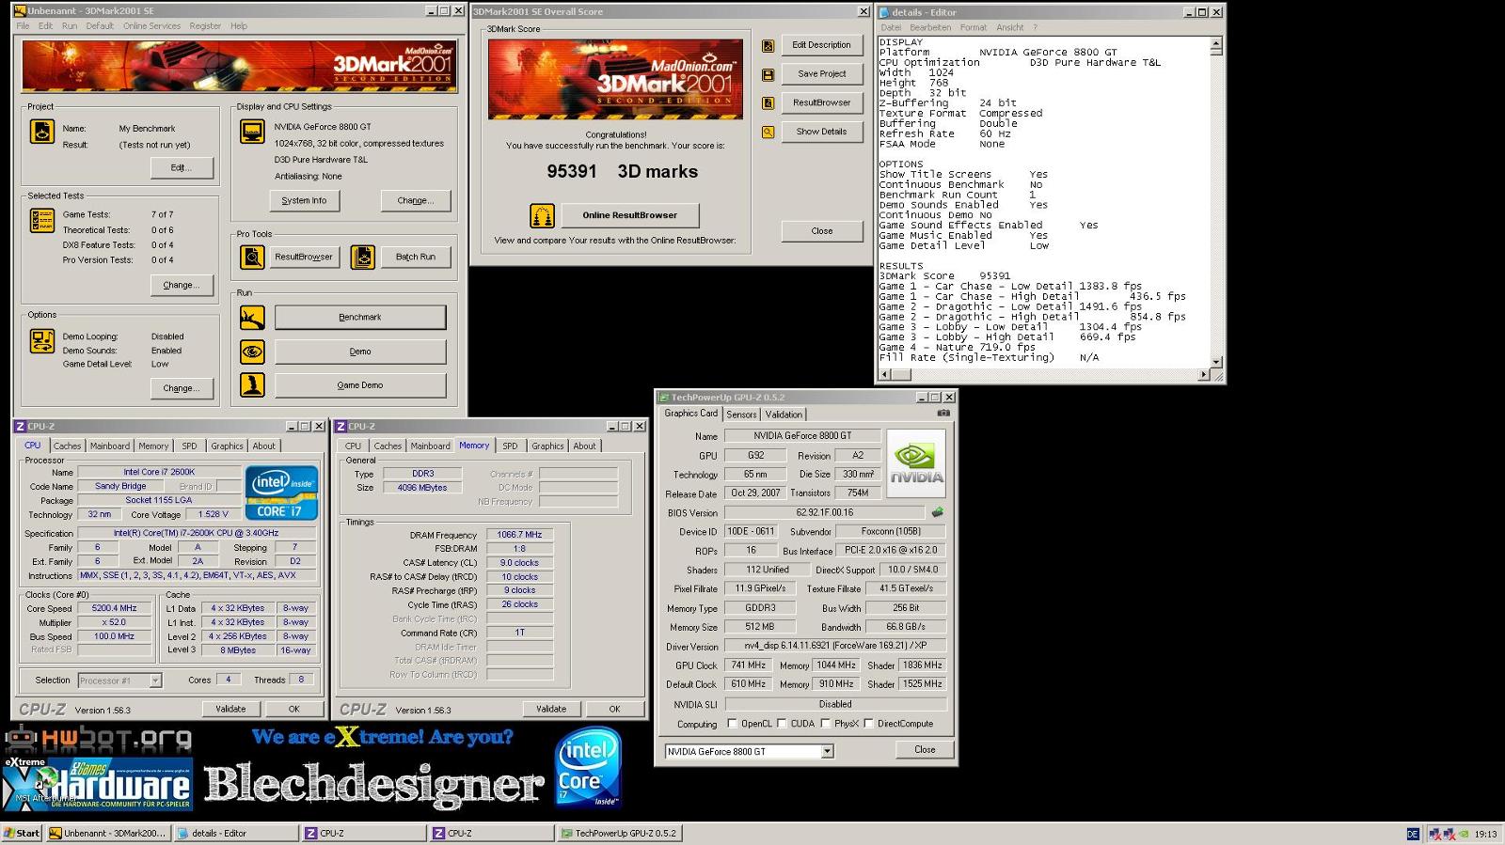Open Caches tab in left CPU-Z window
1505x845 pixels.
[x=67, y=446]
